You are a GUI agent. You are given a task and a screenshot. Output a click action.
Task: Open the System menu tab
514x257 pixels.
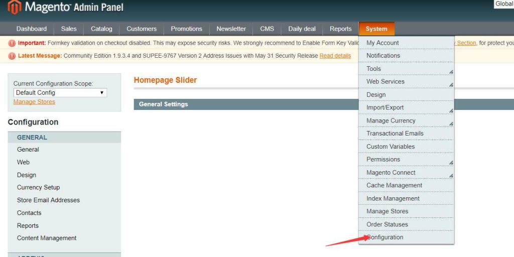coord(376,29)
